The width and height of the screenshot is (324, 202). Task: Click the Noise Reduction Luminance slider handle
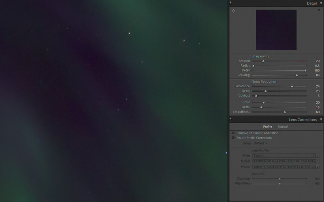pos(292,86)
